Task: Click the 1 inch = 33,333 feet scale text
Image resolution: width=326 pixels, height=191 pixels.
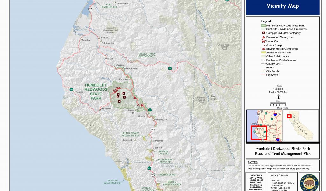Action: (x=278, y=92)
